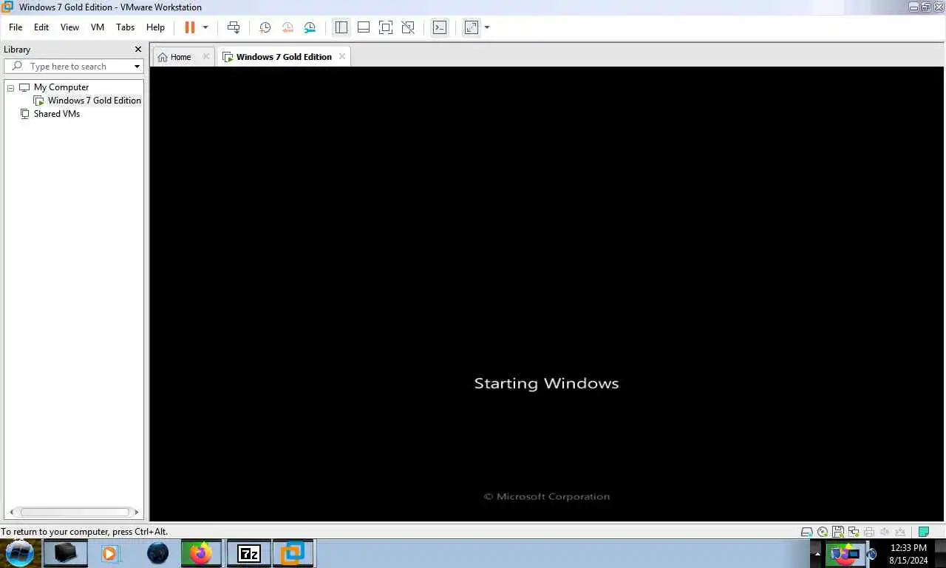Viewport: 946px width, 568px height.
Task: Open 7-Zip from the taskbar
Action: [x=249, y=553]
